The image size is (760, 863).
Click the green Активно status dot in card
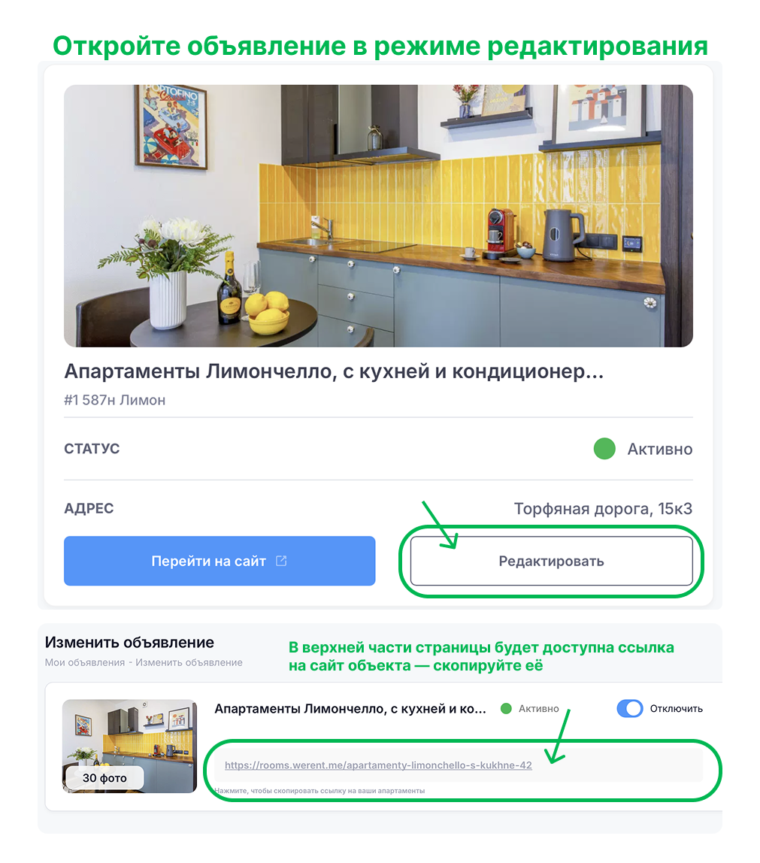[604, 449]
